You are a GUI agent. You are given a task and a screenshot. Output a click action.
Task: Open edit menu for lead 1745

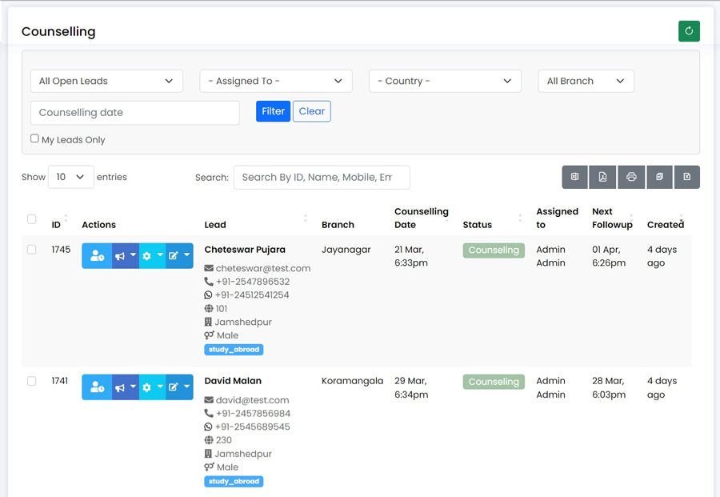(x=179, y=256)
